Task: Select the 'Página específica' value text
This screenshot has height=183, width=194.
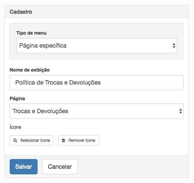Action: point(43,46)
